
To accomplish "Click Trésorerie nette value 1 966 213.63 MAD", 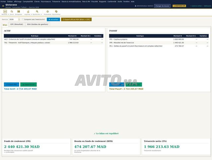I will pos(161,147).
